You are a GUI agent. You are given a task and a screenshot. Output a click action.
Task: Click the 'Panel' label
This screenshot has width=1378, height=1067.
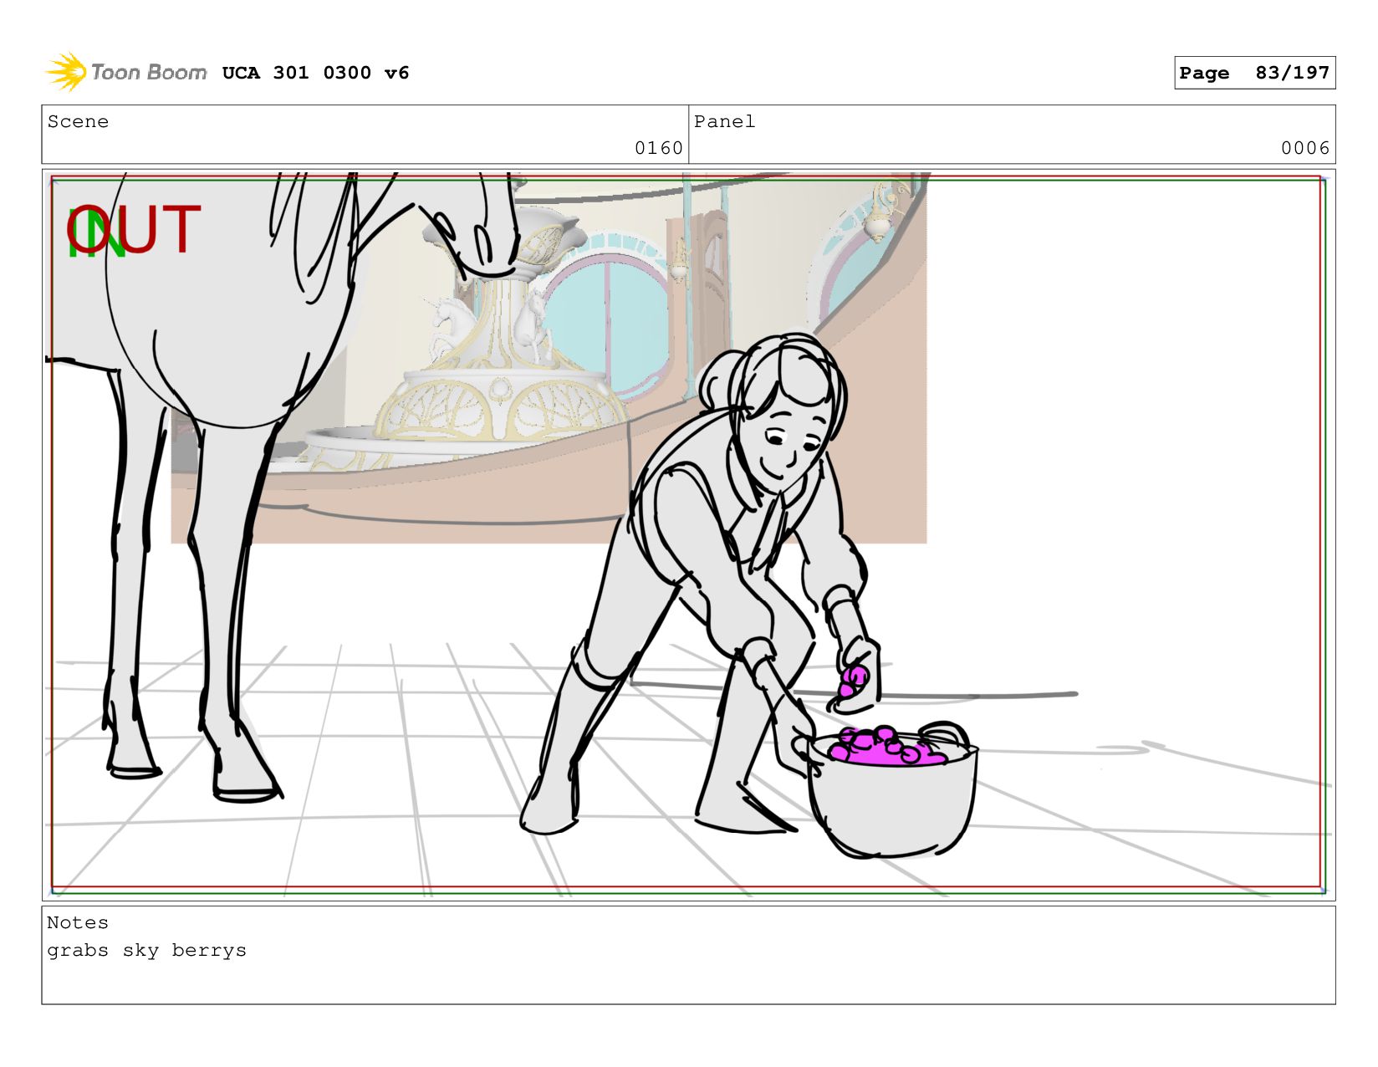tap(724, 121)
